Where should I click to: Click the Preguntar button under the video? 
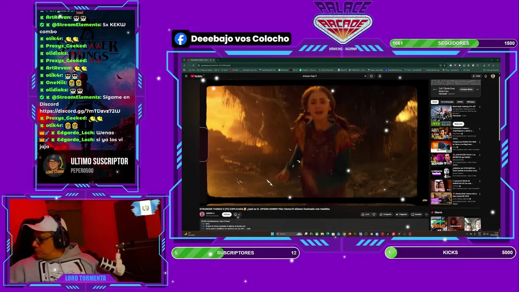[x=401, y=214]
